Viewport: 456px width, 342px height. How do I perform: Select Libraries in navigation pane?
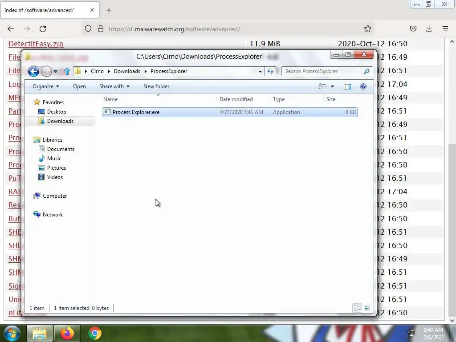tap(53, 139)
